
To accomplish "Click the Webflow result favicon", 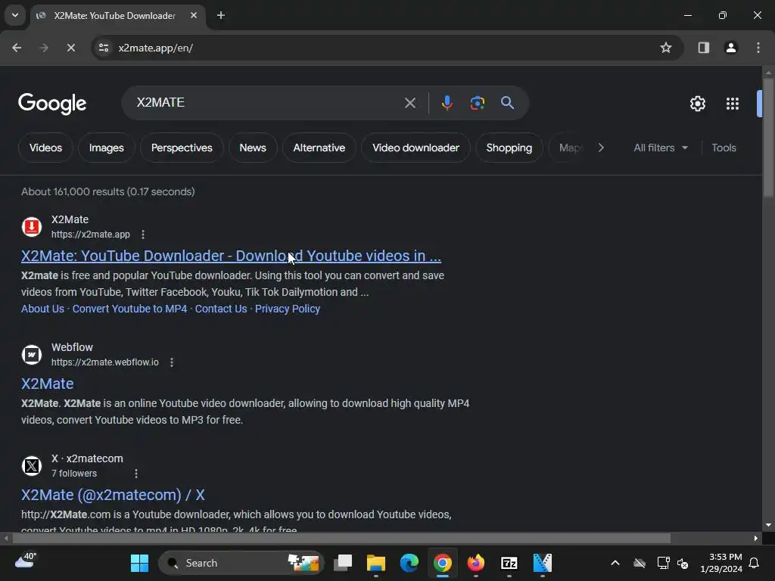I will (x=32, y=354).
